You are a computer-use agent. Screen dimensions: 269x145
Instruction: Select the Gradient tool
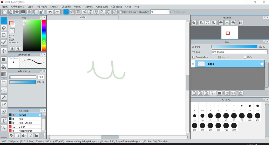pyautogui.click(x=4, y=74)
